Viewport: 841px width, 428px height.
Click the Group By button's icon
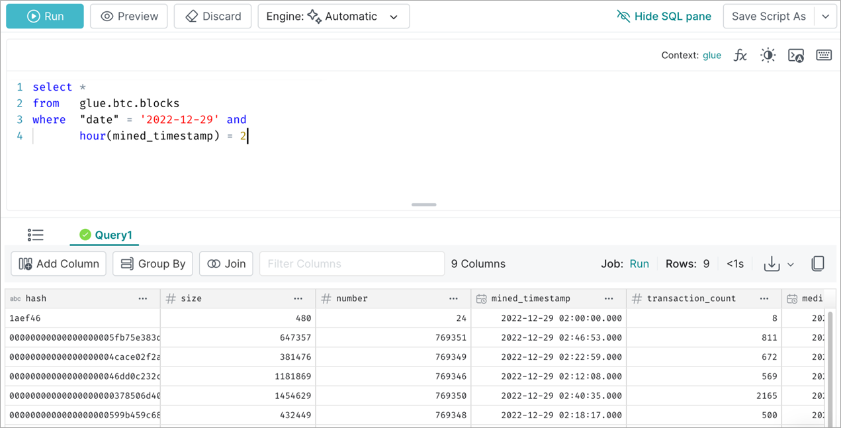[127, 264]
